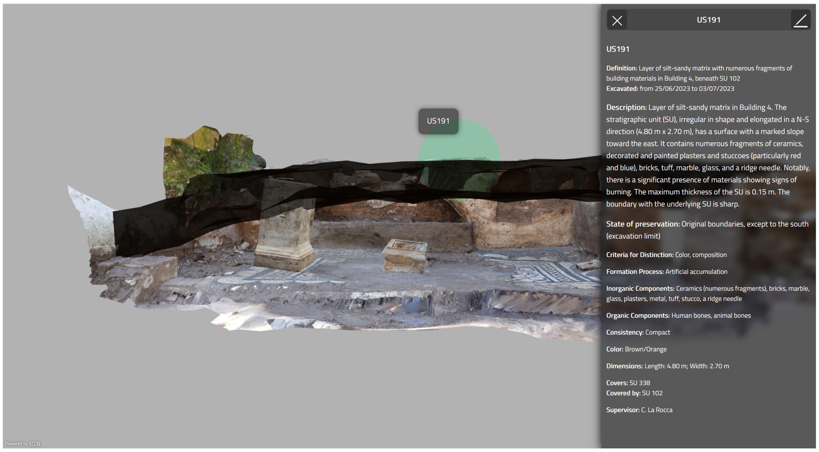819x452 pixels.
Task: Click the Supervisor C. La Rocca line
Action: 639,410
